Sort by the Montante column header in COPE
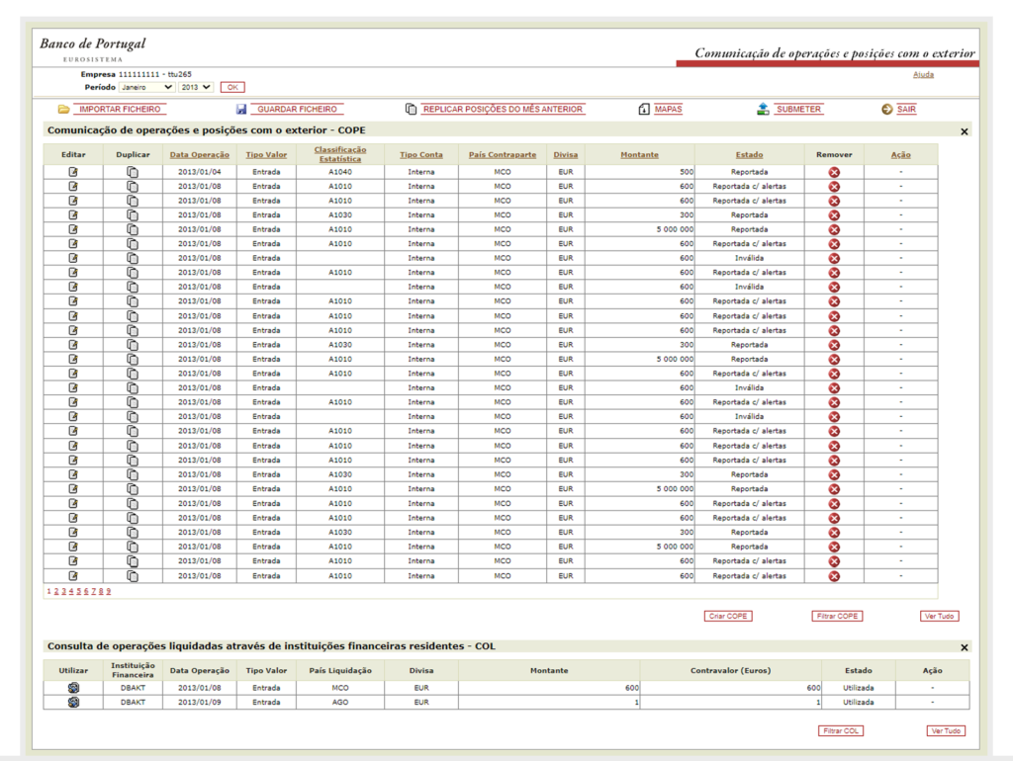This screenshot has width=1013, height=761. [x=640, y=155]
